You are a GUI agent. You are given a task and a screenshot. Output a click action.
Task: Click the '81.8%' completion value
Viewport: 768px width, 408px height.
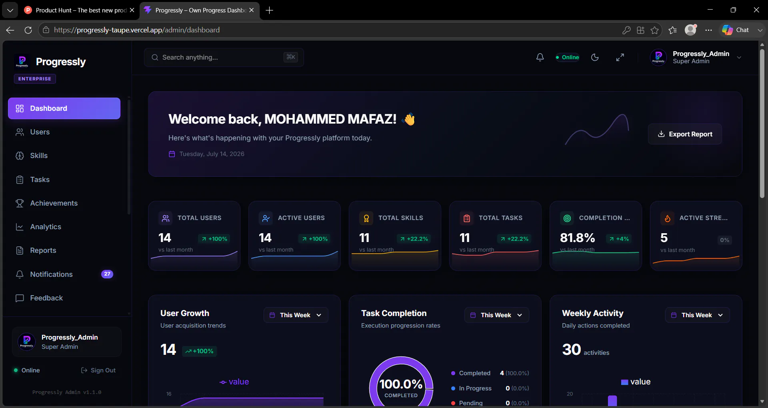[x=578, y=238]
